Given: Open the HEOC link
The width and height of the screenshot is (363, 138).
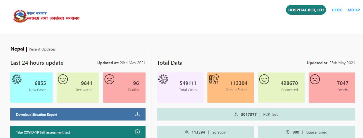Looking at the screenshot, I should point(337,10).
